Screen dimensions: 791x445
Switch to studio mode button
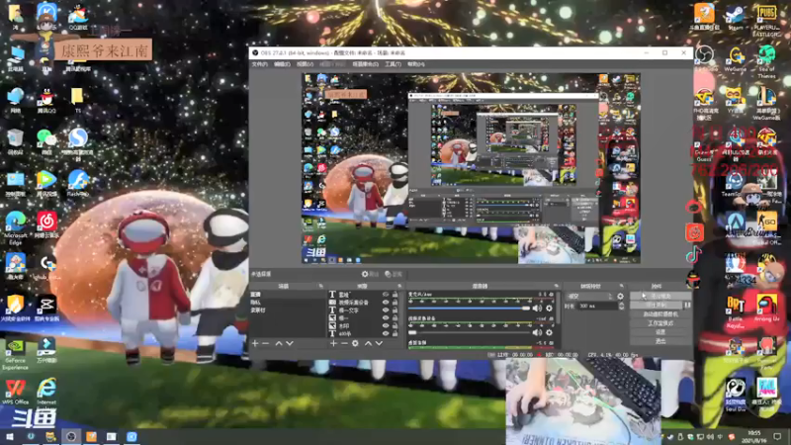click(x=660, y=323)
